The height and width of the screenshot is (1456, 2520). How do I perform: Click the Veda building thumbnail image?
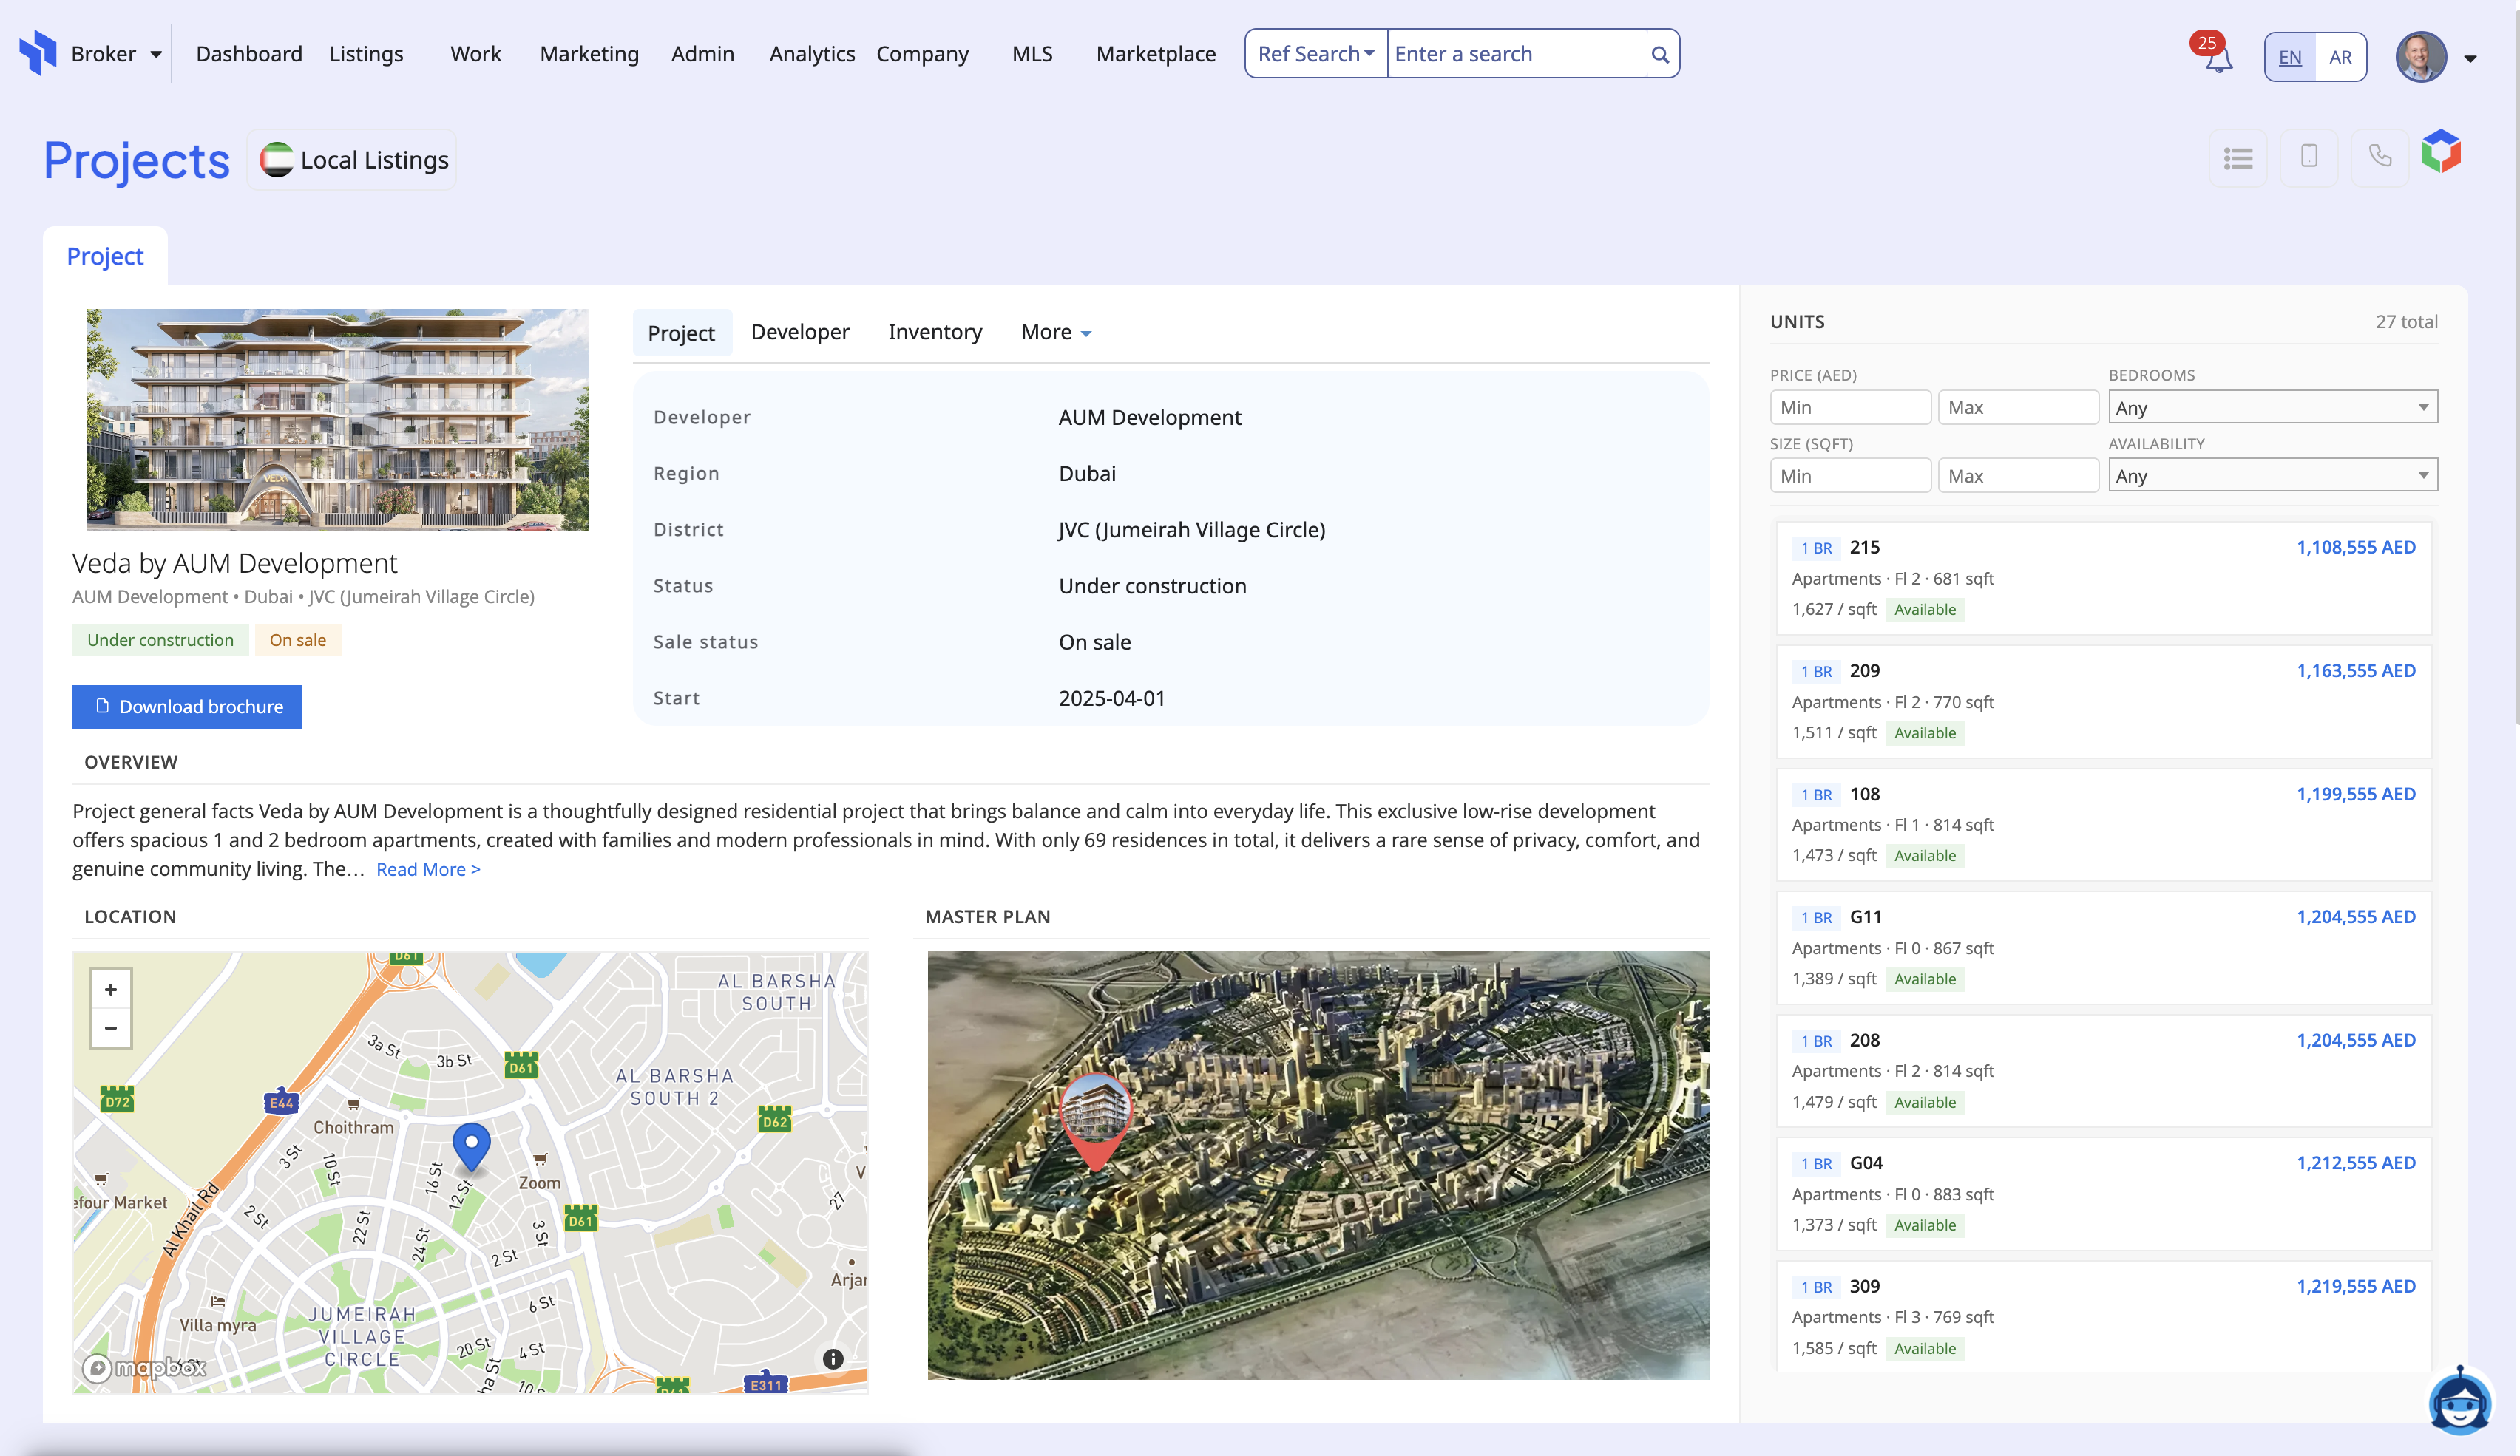point(338,420)
